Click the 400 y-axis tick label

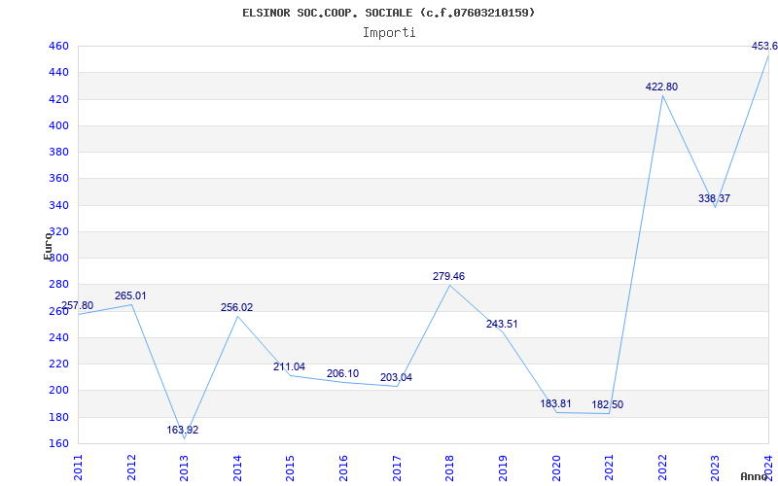pos(58,126)
